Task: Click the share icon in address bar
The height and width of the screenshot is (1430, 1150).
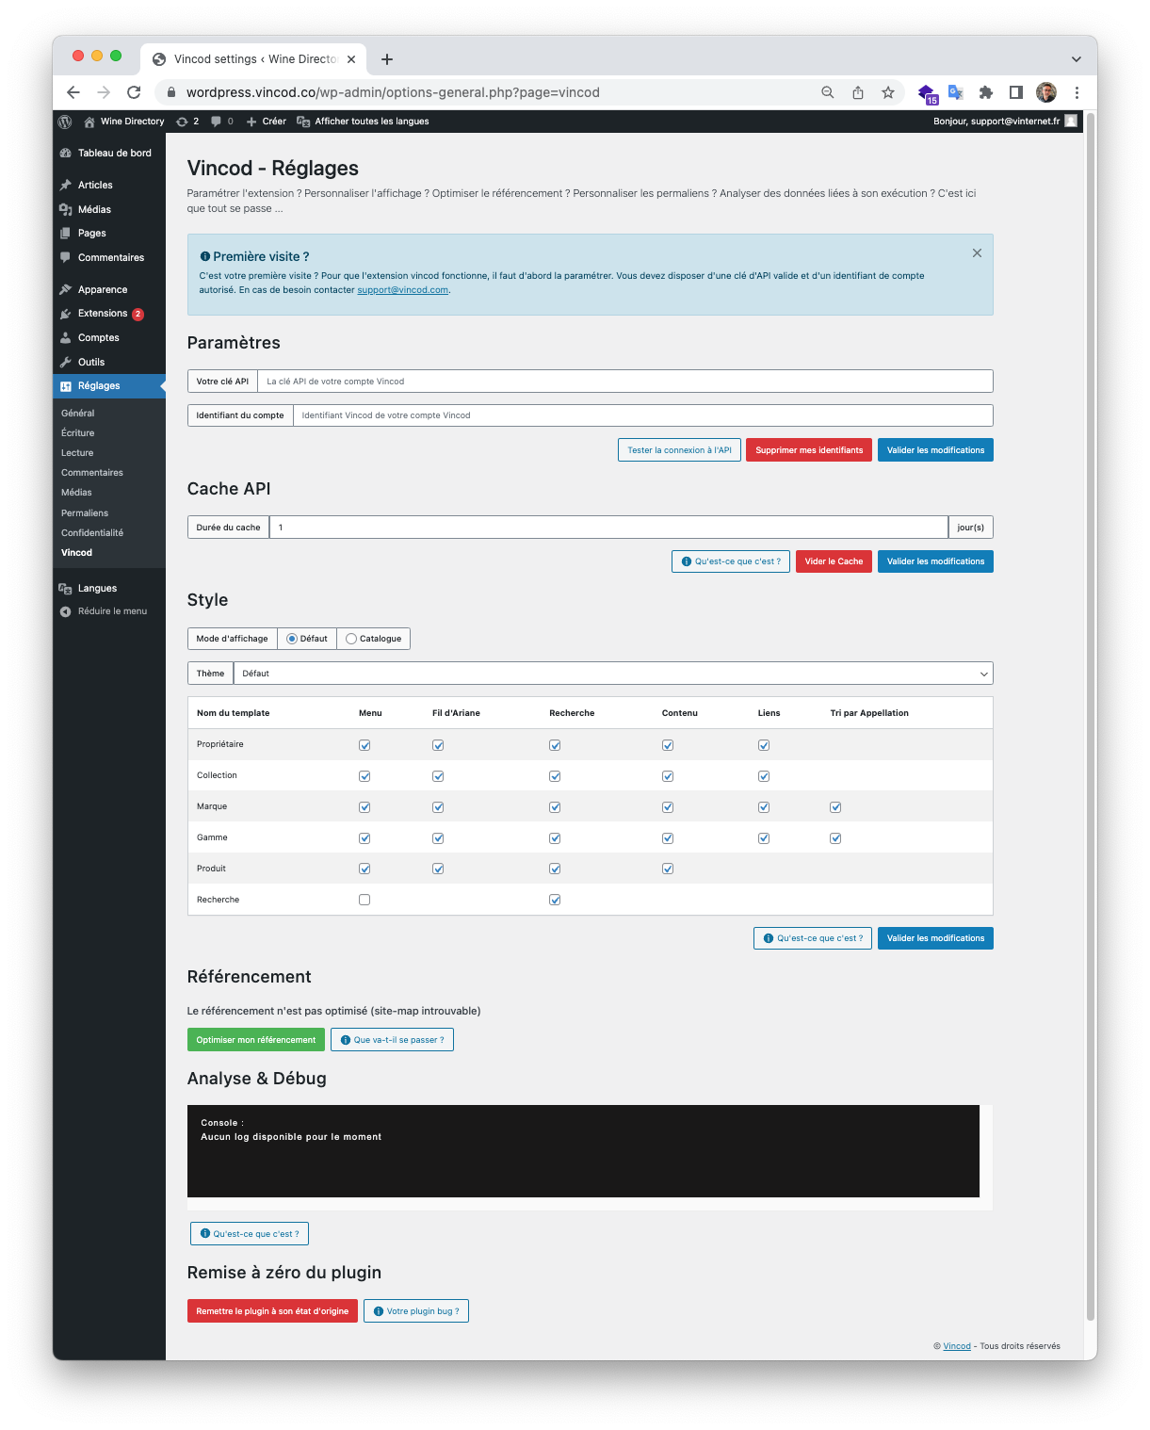Action: 858,92
